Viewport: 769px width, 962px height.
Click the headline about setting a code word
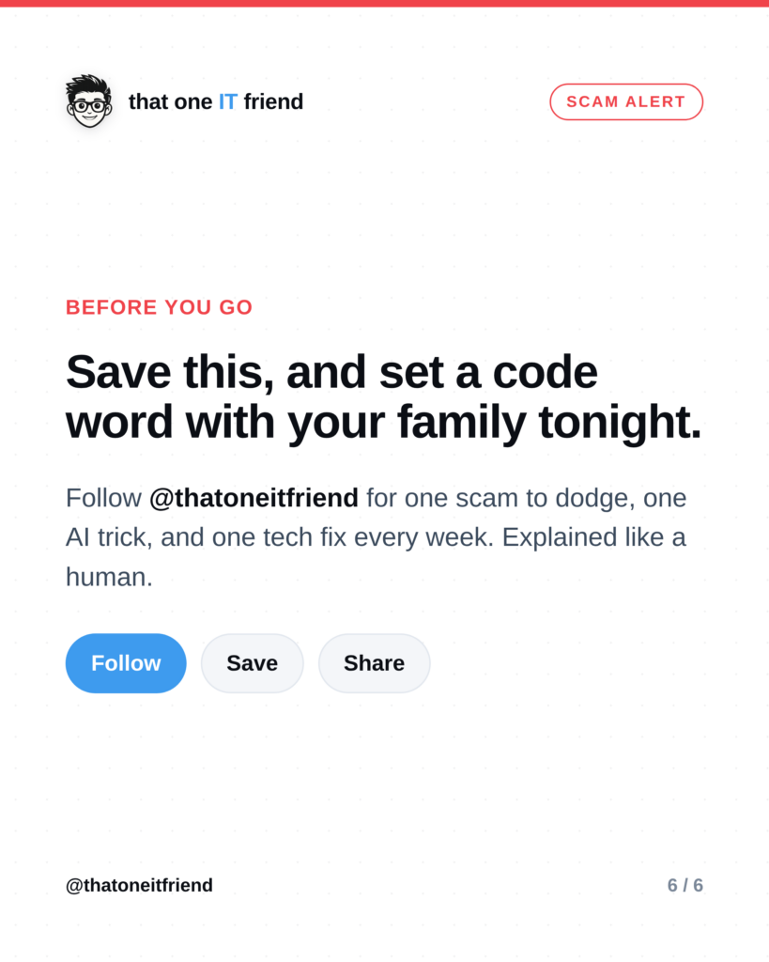click(x=383, y=397)
